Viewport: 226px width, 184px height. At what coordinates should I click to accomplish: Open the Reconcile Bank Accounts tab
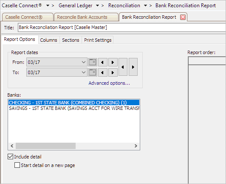pyautogui.click(x=82, y=17)
